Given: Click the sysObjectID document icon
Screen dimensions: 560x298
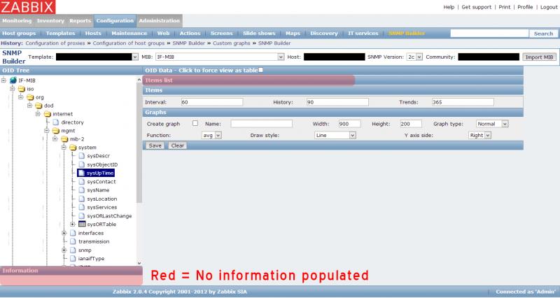Looking at the screenshot, I should click(81, 164).
